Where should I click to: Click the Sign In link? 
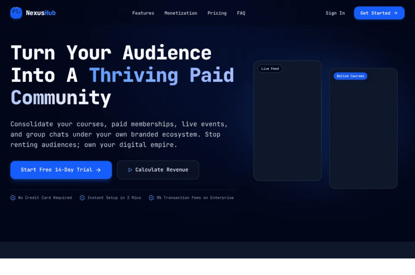click(x=335, y=13)
